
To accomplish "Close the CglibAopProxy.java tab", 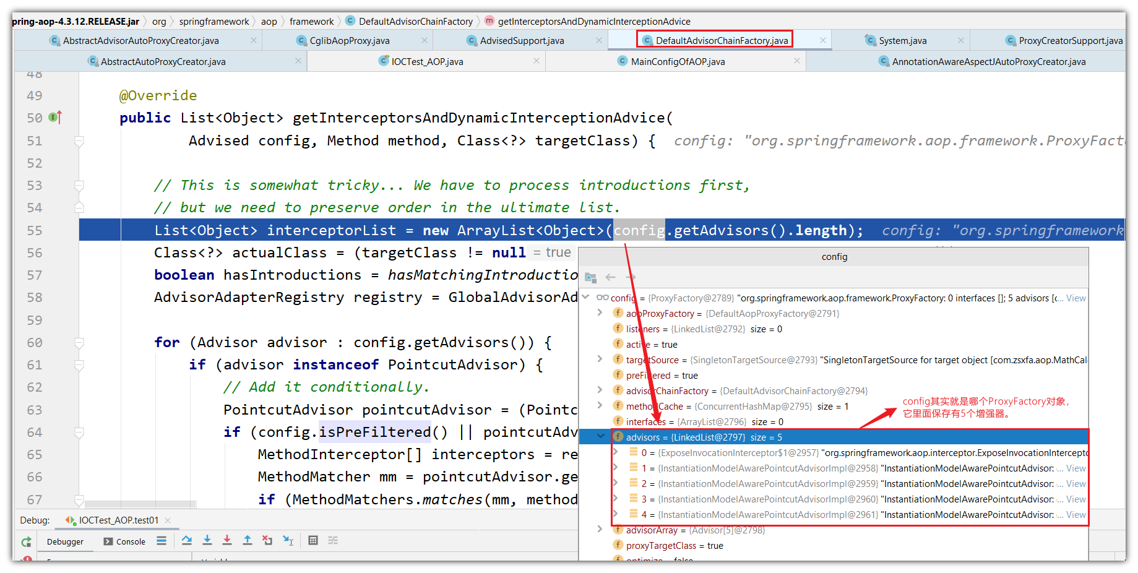I will [425, 40].
